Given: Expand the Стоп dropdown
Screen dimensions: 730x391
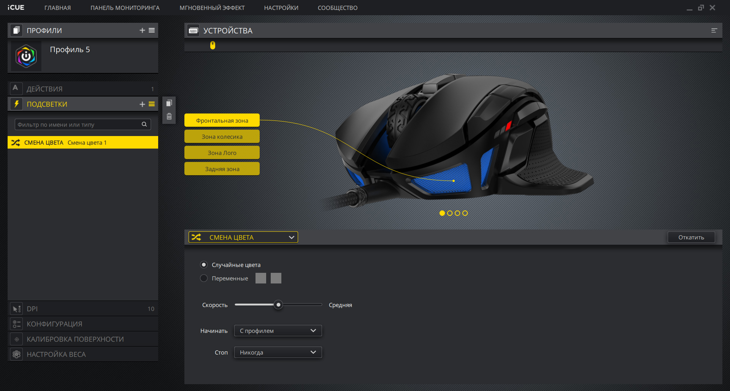Looking at the screenshot, I should pos(278,352).
